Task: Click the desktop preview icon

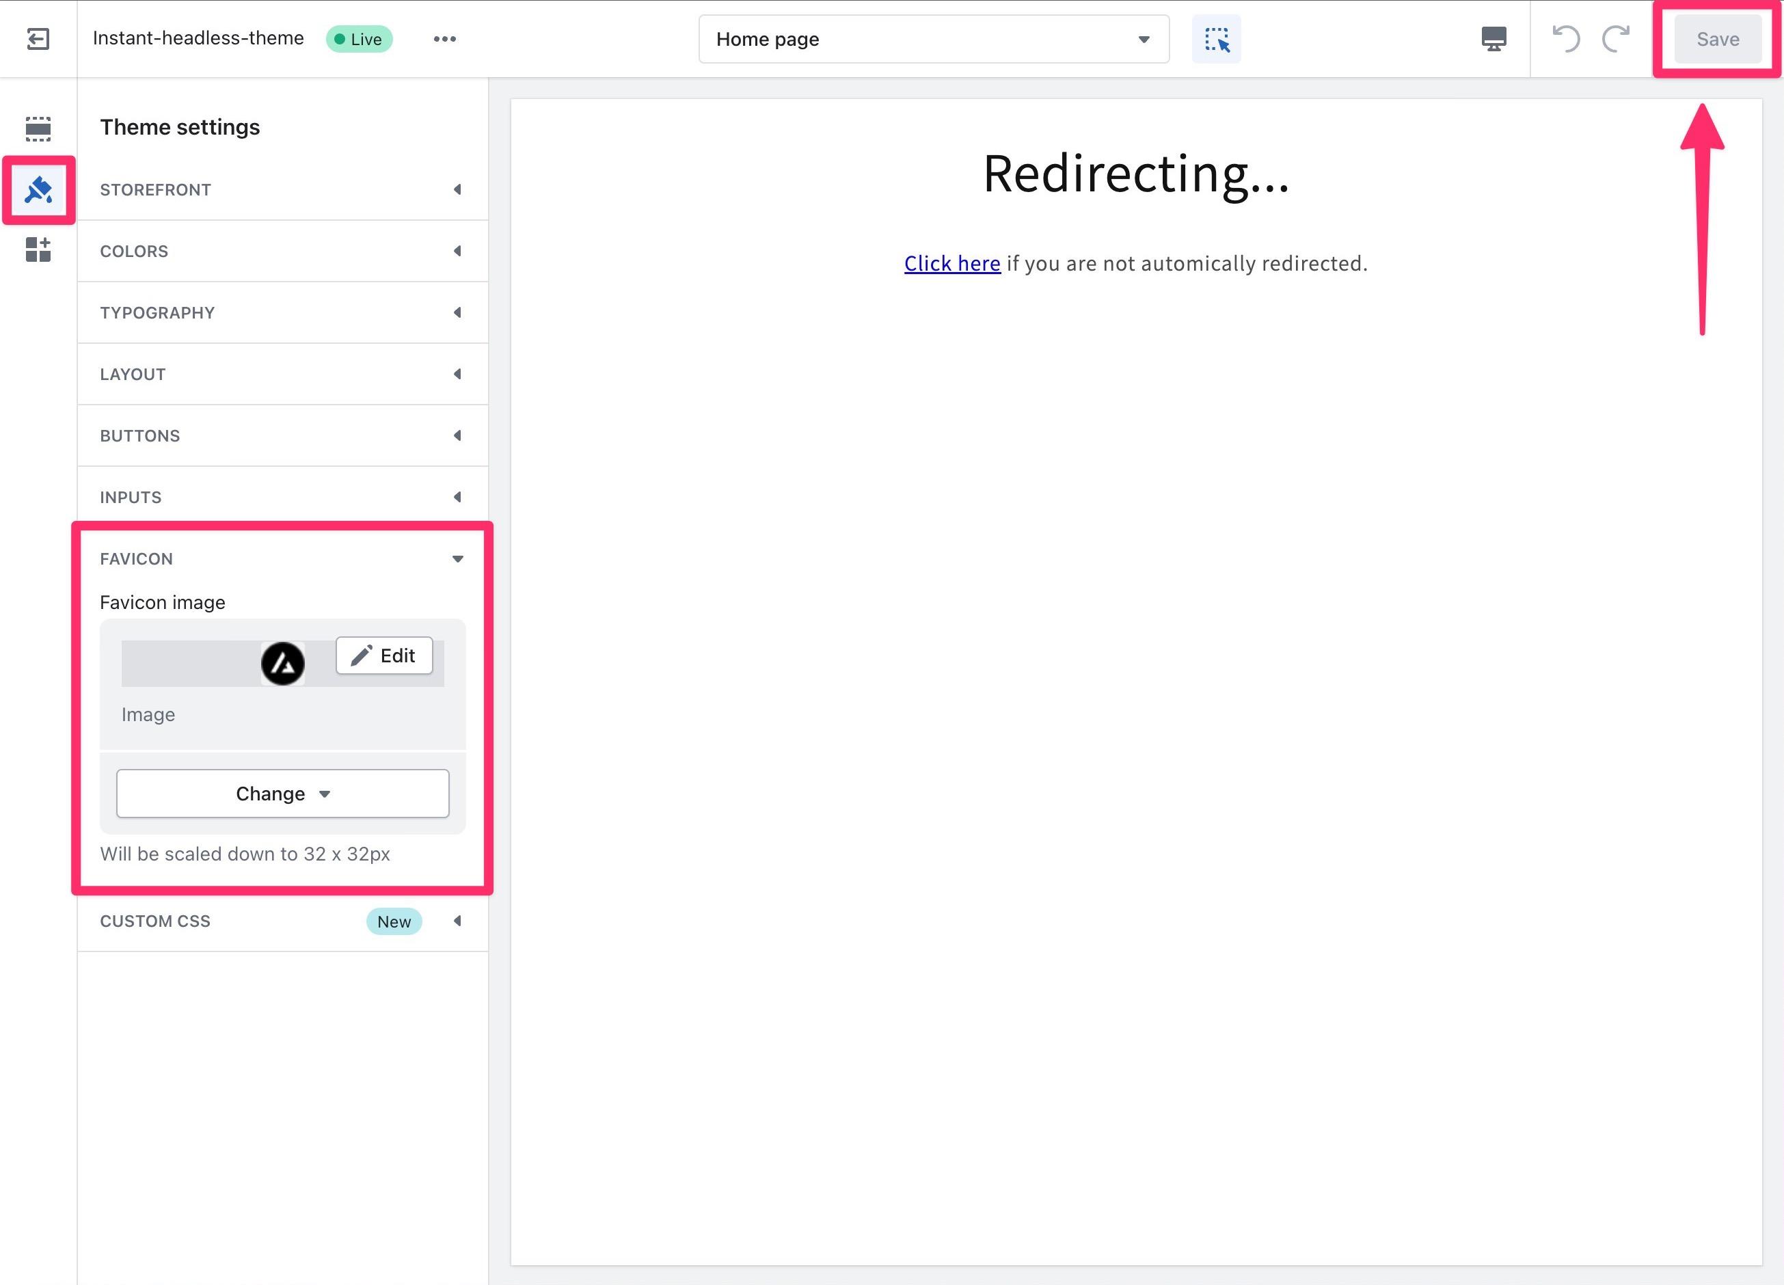Action: coord(1494,39)
